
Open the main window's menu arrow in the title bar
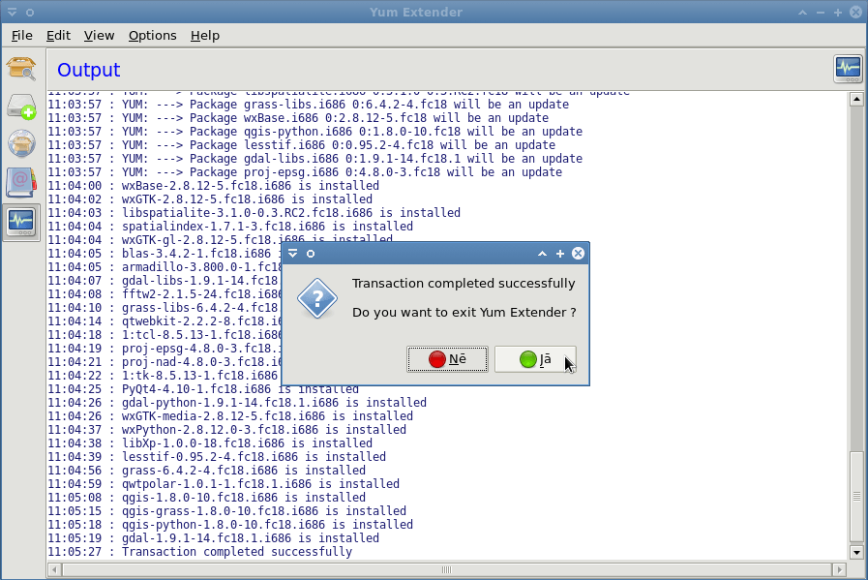pyautogui.click(x=12, y=12)
